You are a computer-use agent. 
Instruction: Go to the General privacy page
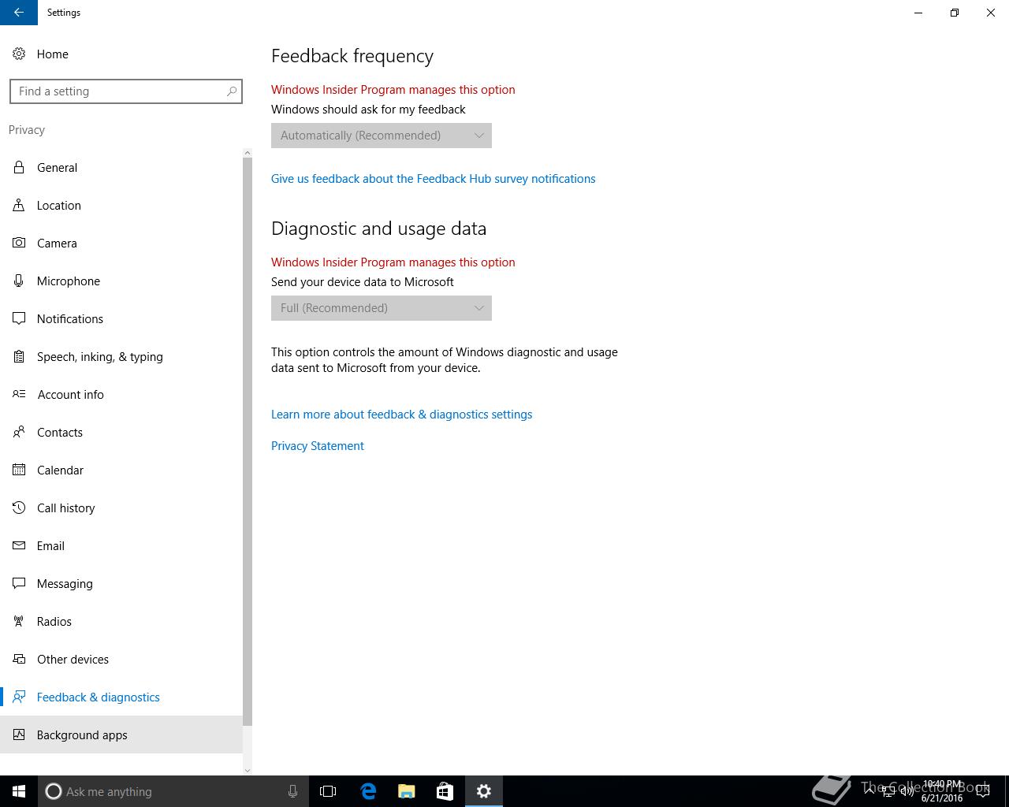click(x=121, y=167)
